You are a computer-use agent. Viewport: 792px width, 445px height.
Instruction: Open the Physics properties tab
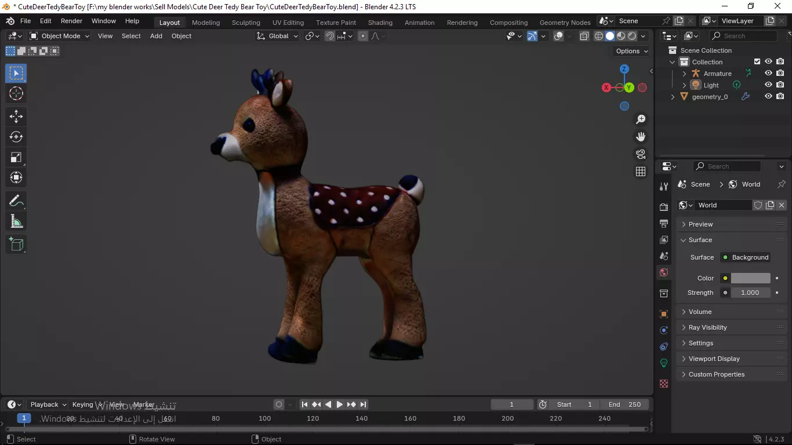tap(664, 330)
